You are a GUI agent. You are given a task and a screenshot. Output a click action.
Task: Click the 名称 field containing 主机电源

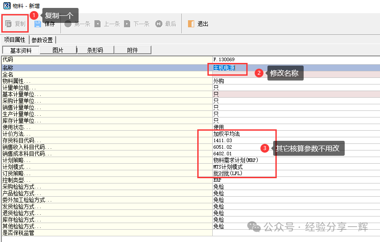click(x=224, y=68)
